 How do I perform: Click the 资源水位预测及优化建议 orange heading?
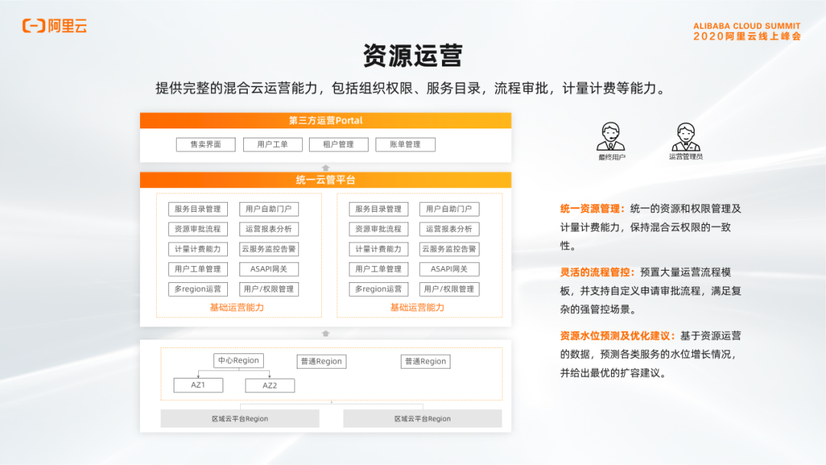tap(617, 336)
